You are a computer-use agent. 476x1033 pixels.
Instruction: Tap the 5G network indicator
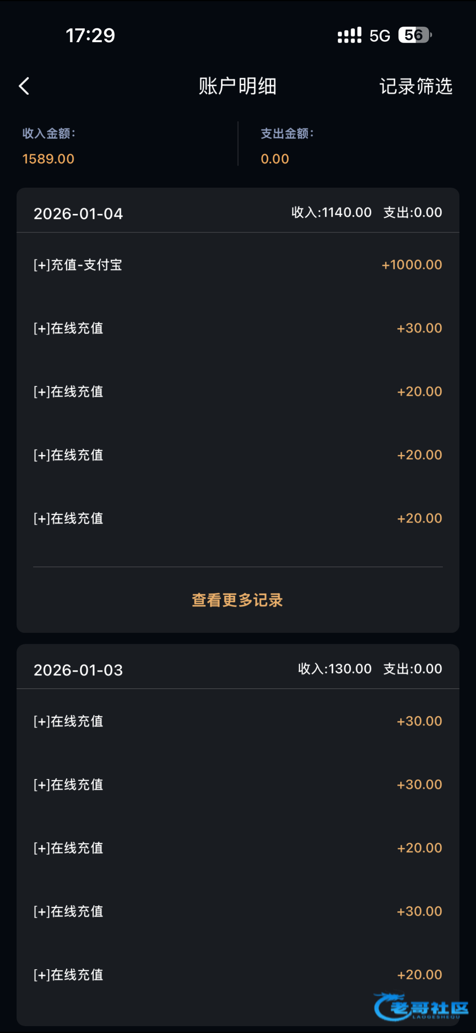tap(380, 36)
